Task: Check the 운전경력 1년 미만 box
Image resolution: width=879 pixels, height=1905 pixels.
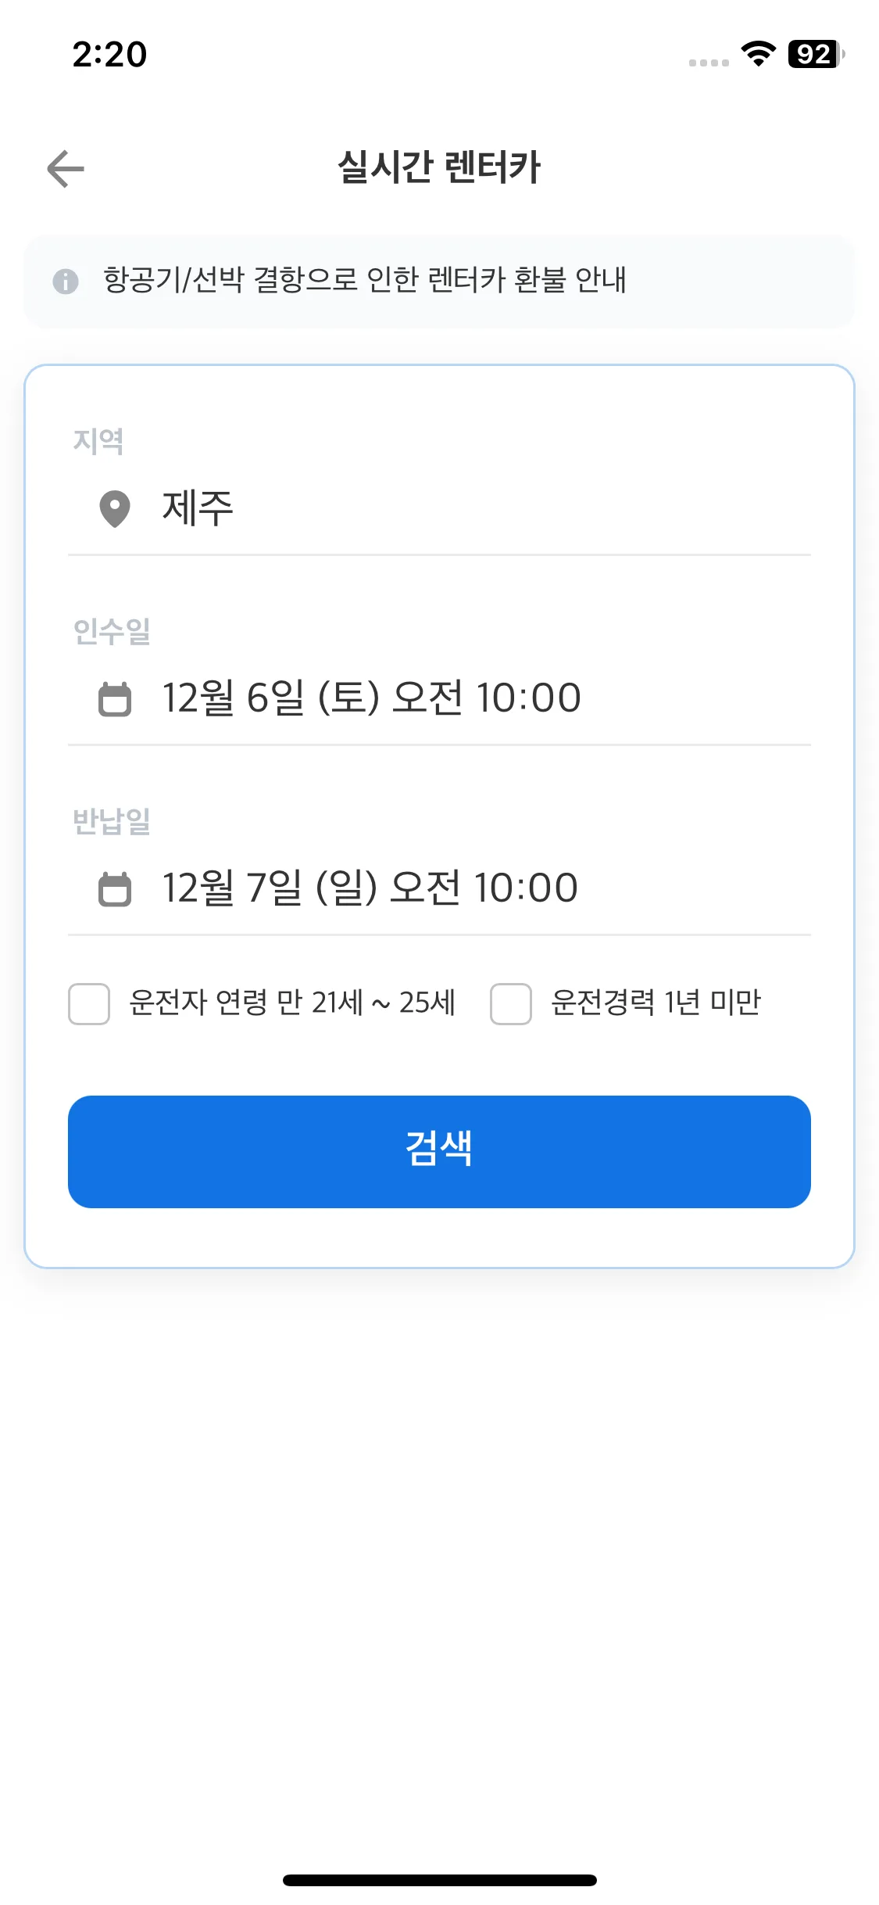Action: point(511,1004)
